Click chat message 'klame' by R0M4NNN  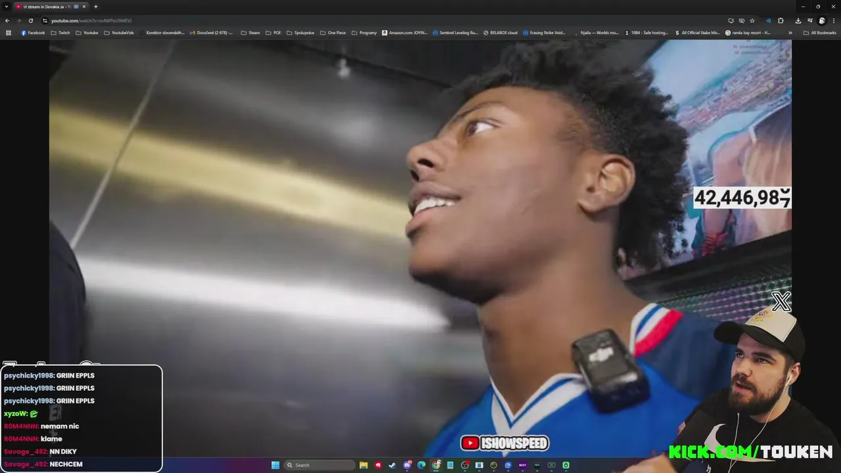point(33,439)
